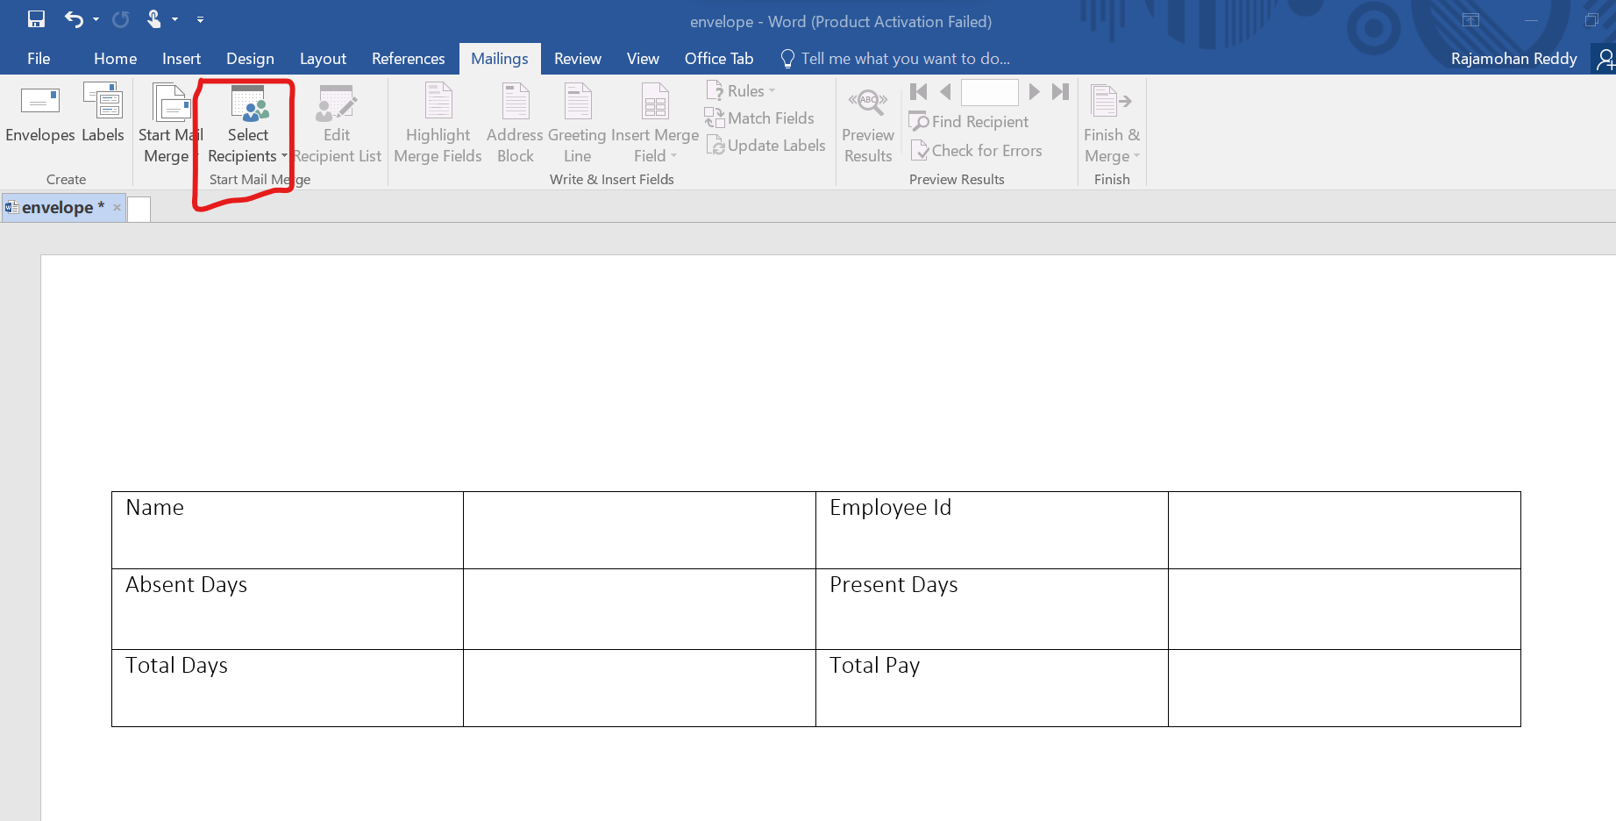Click the Redo icon

121,19
